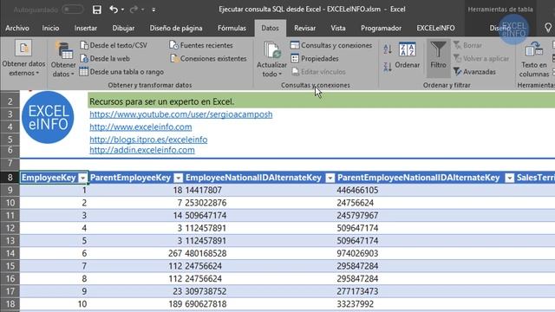
Task: Click the cell containing 33237992
Action: pyautogui.click(x=425, y=304)
